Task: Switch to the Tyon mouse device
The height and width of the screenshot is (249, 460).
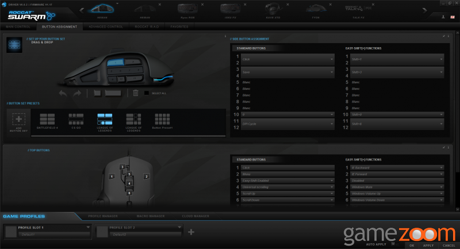Action: click(x=316, y=10)
